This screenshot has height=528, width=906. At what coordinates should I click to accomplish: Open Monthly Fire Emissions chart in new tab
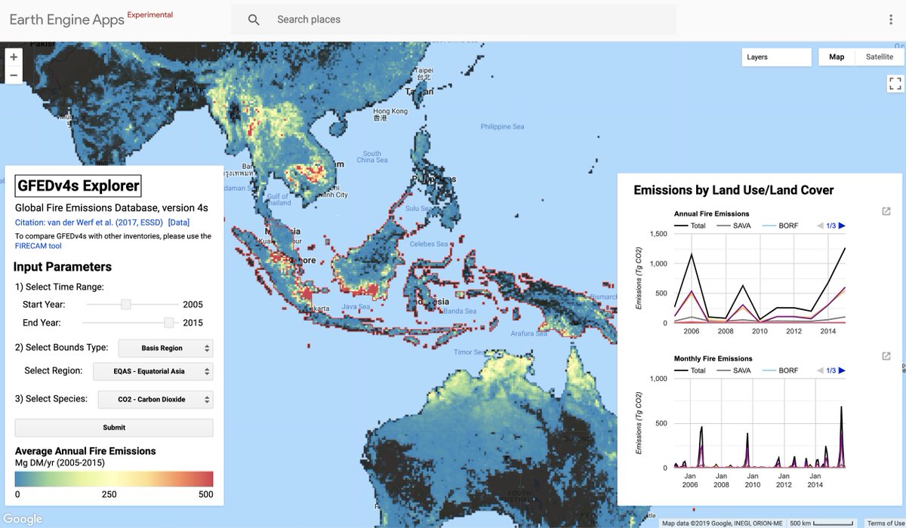pos(886,356)
